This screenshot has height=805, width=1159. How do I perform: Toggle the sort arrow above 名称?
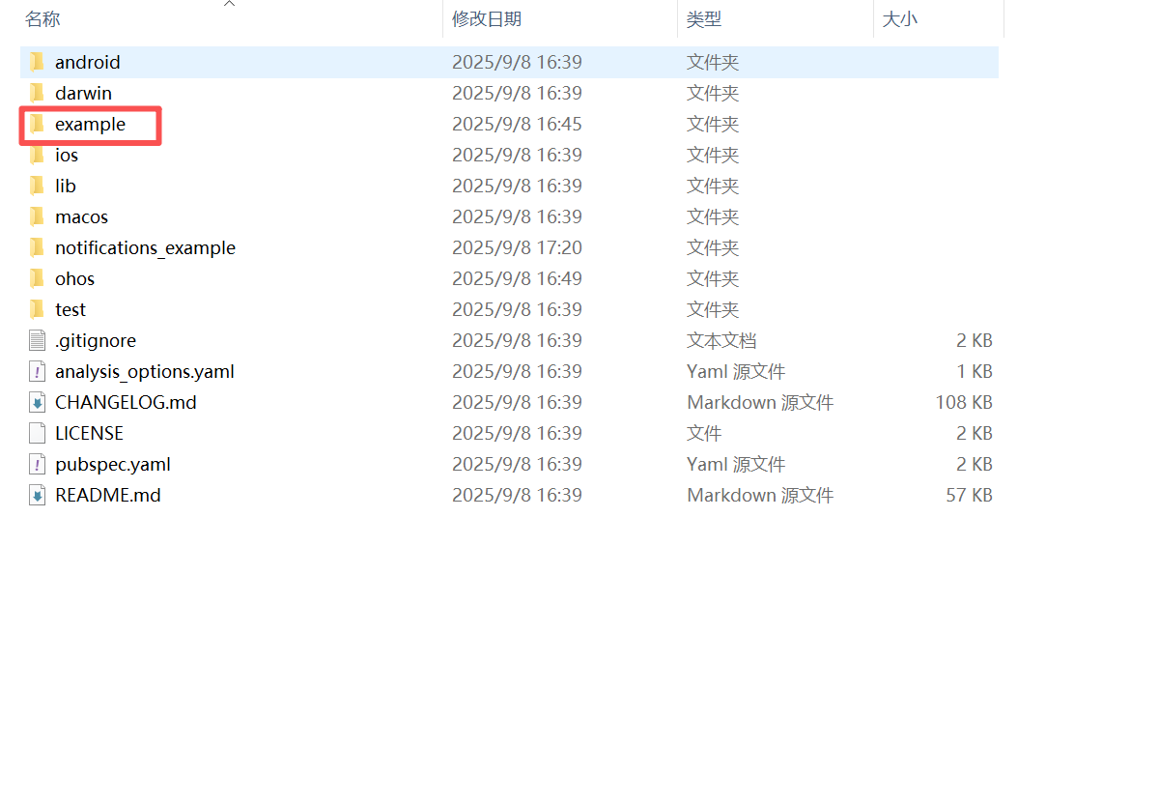click(229, 4)
